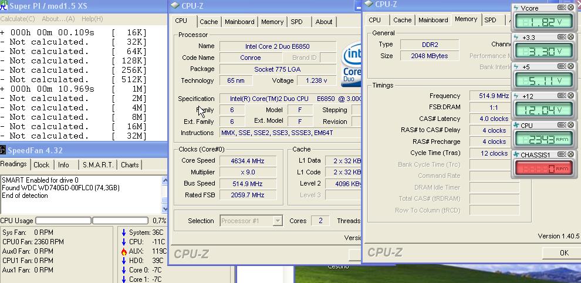Click Core Speed 4634.4 MHz field
Screen dimensions: 581x283
[x=248, y=161]
